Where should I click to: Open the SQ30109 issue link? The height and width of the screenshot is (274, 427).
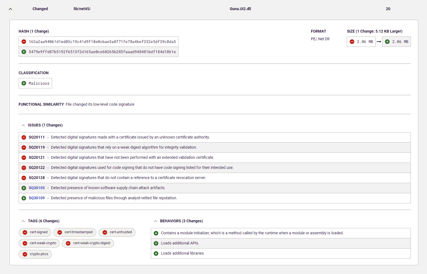(x=37, y=198)
